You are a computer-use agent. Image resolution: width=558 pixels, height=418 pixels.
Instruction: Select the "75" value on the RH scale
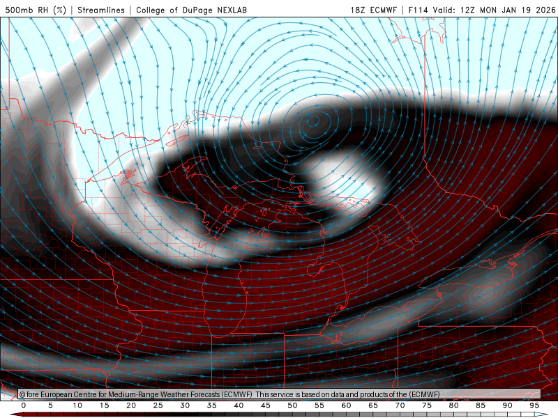[427, 405]
